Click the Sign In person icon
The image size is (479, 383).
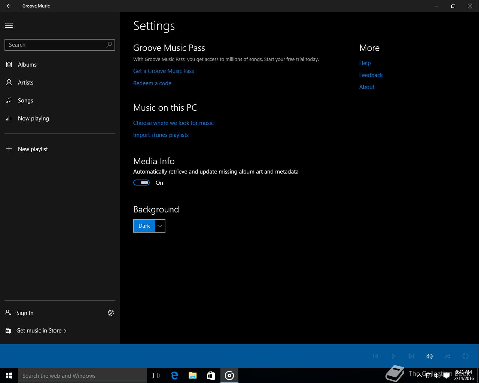[8, 313]
